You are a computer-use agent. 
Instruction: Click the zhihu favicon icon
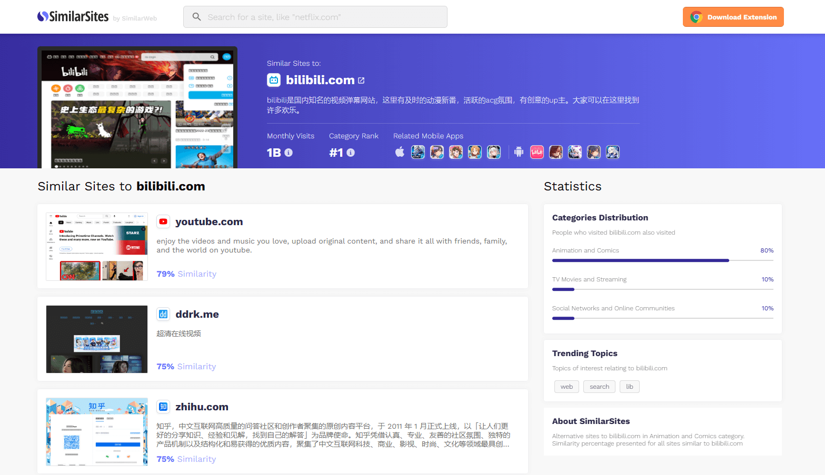click(x=163, y=407)
